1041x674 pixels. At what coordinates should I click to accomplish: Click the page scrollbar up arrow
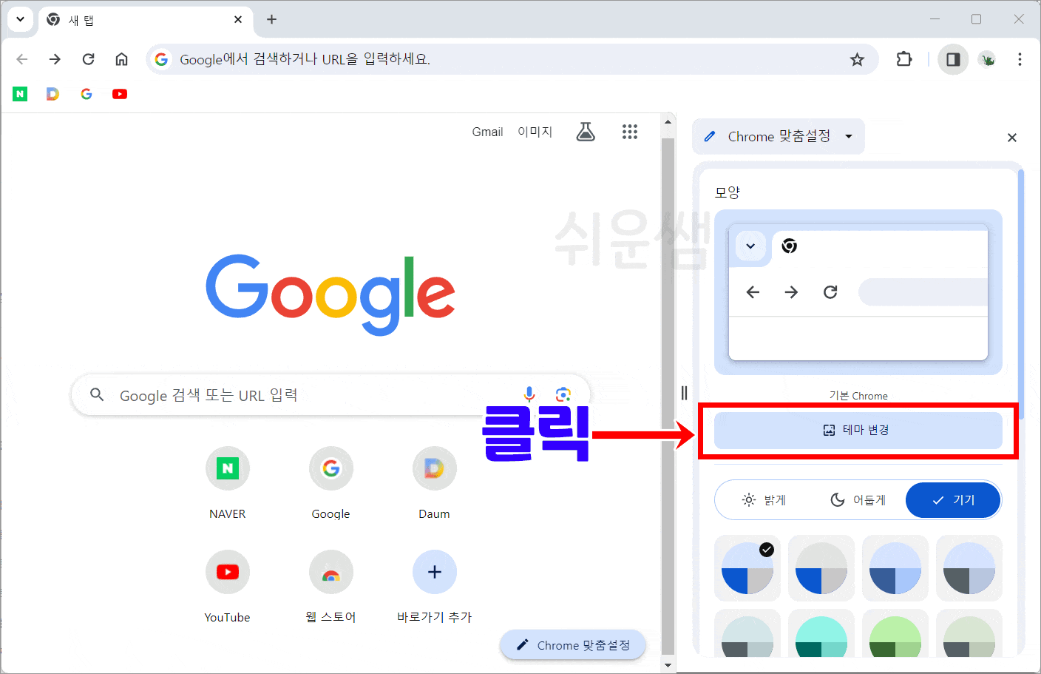[x=668, y=122]
